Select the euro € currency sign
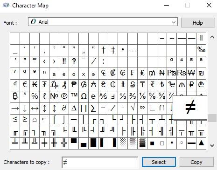The width and height of the screenshot is (217, 170). point(25,85)
